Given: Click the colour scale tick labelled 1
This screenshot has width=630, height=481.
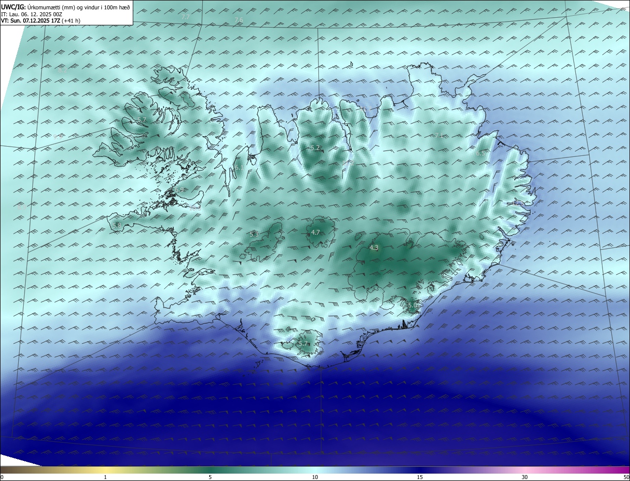Looking at the screenshot, I should (x=105, y=477).
